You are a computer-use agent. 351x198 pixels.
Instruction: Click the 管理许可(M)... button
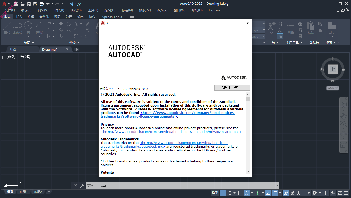tap(232, 87)
